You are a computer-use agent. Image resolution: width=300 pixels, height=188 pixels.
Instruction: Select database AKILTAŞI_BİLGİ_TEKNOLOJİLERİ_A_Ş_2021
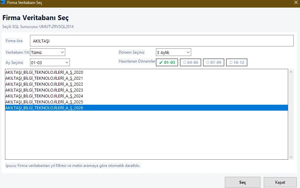[x=146, y=78]
